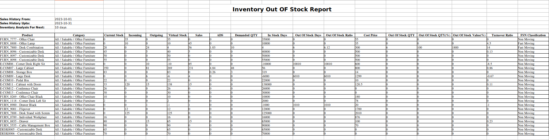Viewport: 549px width, 140px height.
Task: Click the Inventory Out OF Stock Report title
Action: (x=282, y=9)
